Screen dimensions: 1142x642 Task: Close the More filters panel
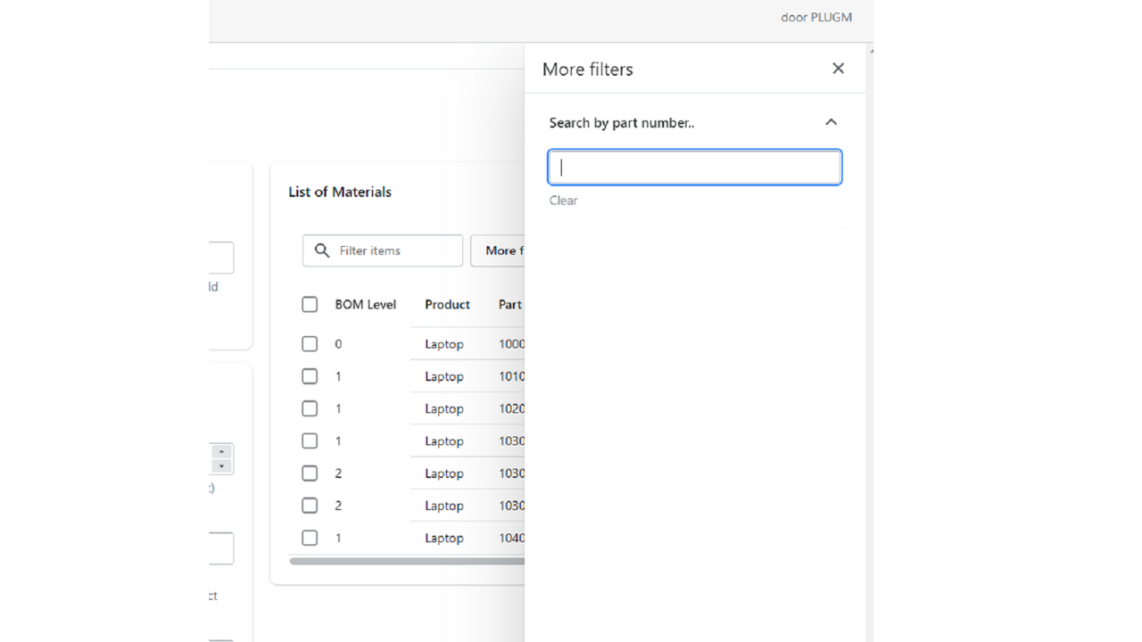[838, 69]
